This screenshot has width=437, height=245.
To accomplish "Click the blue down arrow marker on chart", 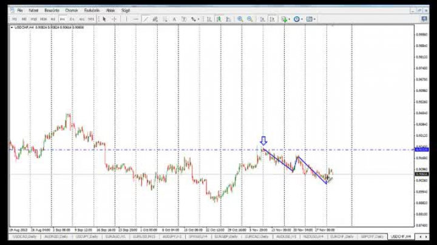I will (263, 140).
